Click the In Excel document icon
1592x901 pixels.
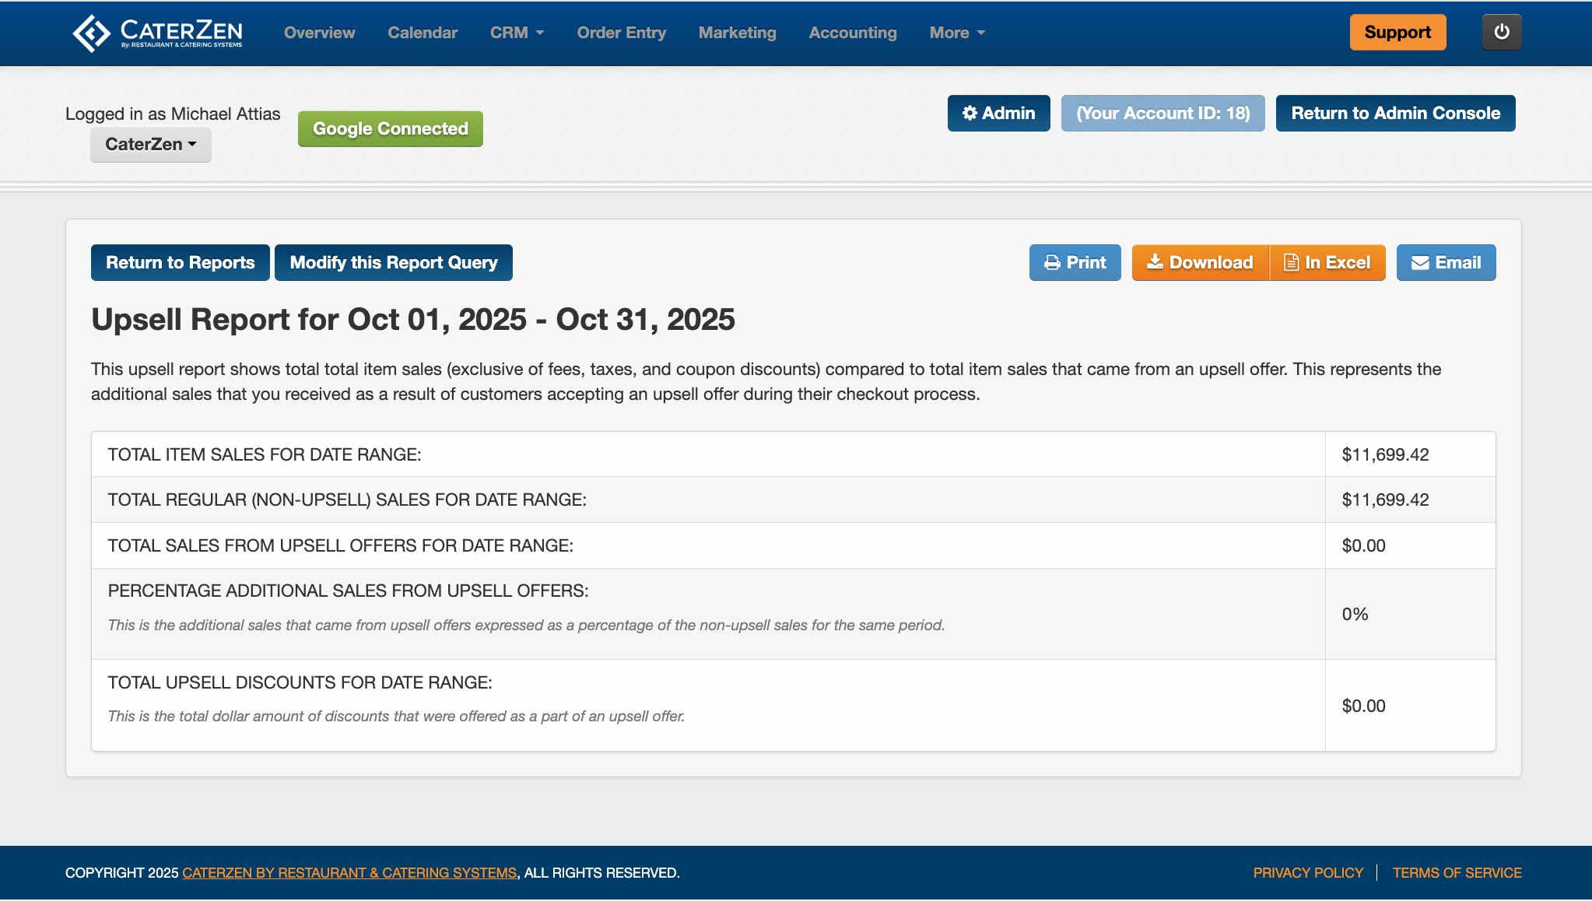click(1291, 263)
